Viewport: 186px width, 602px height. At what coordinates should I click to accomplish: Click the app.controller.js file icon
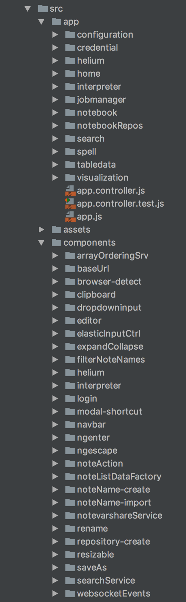coord(70,191)
